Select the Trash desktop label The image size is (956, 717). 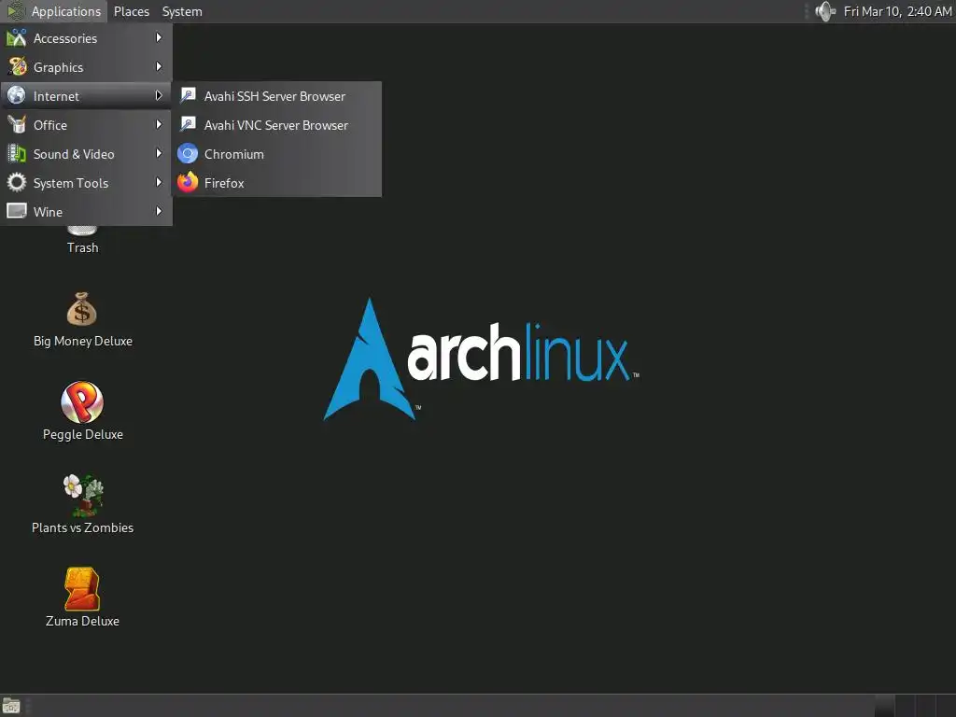tap(82, 247)
